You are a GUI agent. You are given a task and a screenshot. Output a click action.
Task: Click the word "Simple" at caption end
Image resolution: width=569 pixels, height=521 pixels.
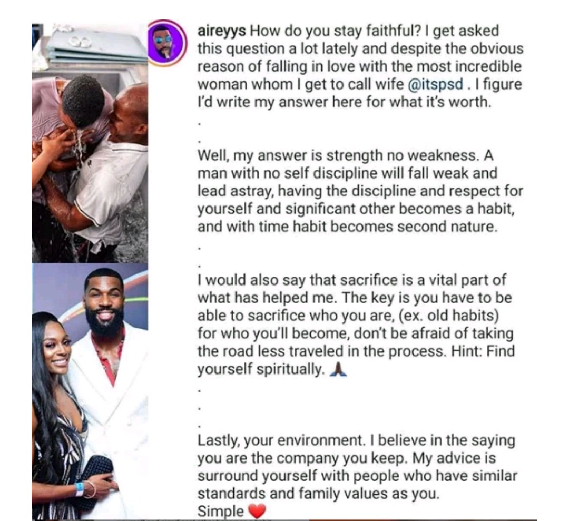click(221, 512)
